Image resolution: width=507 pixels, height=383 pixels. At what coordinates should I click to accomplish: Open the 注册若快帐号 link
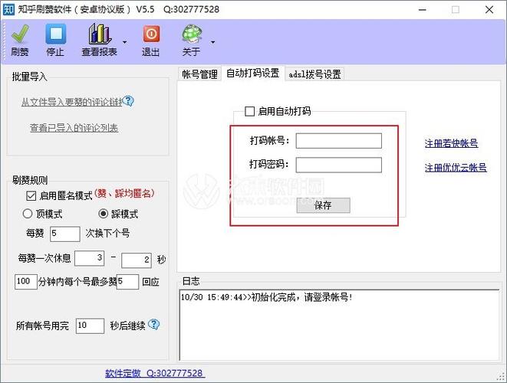451,143
